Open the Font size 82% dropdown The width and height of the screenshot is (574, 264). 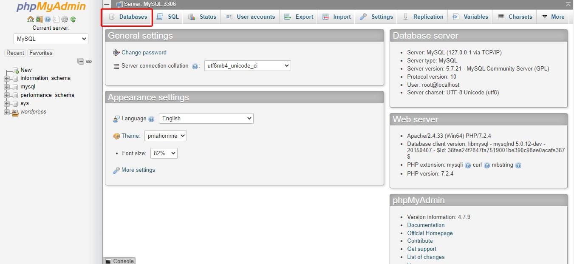(x=164, y=153)
